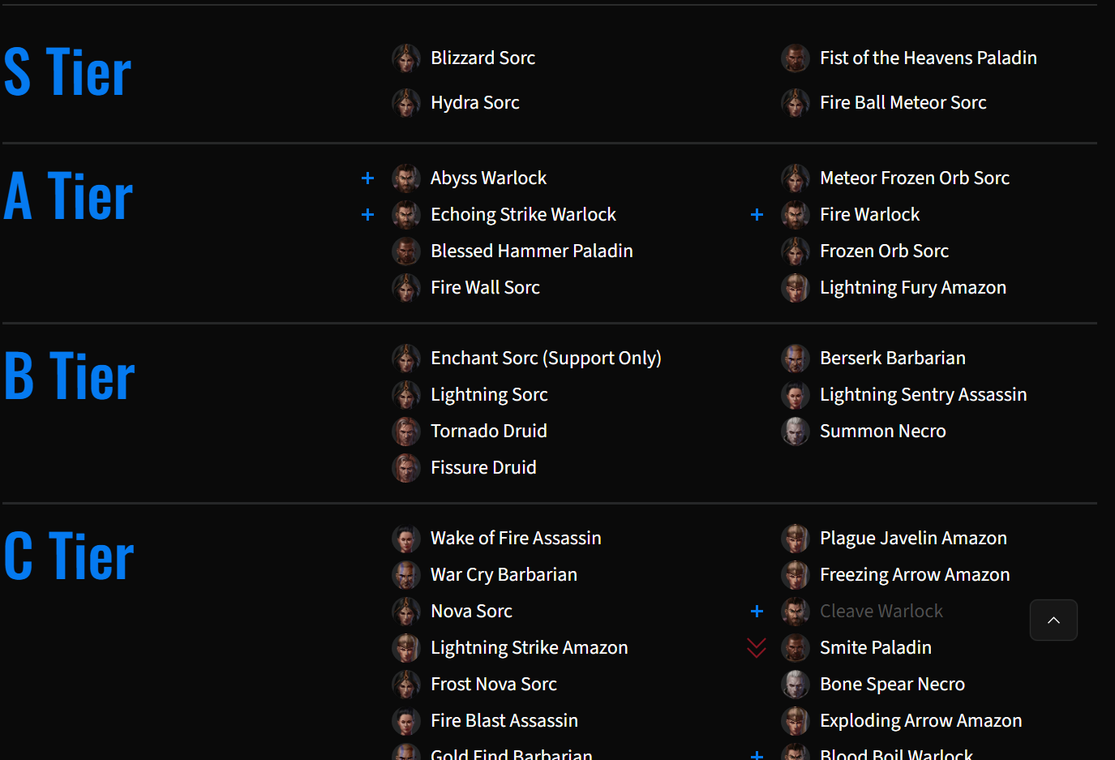Image resolution: width=1115 pixels, height=760 pixels.
Task: Click the plus marker beside Fire Warlock
Action: click(x=757, y=214)
